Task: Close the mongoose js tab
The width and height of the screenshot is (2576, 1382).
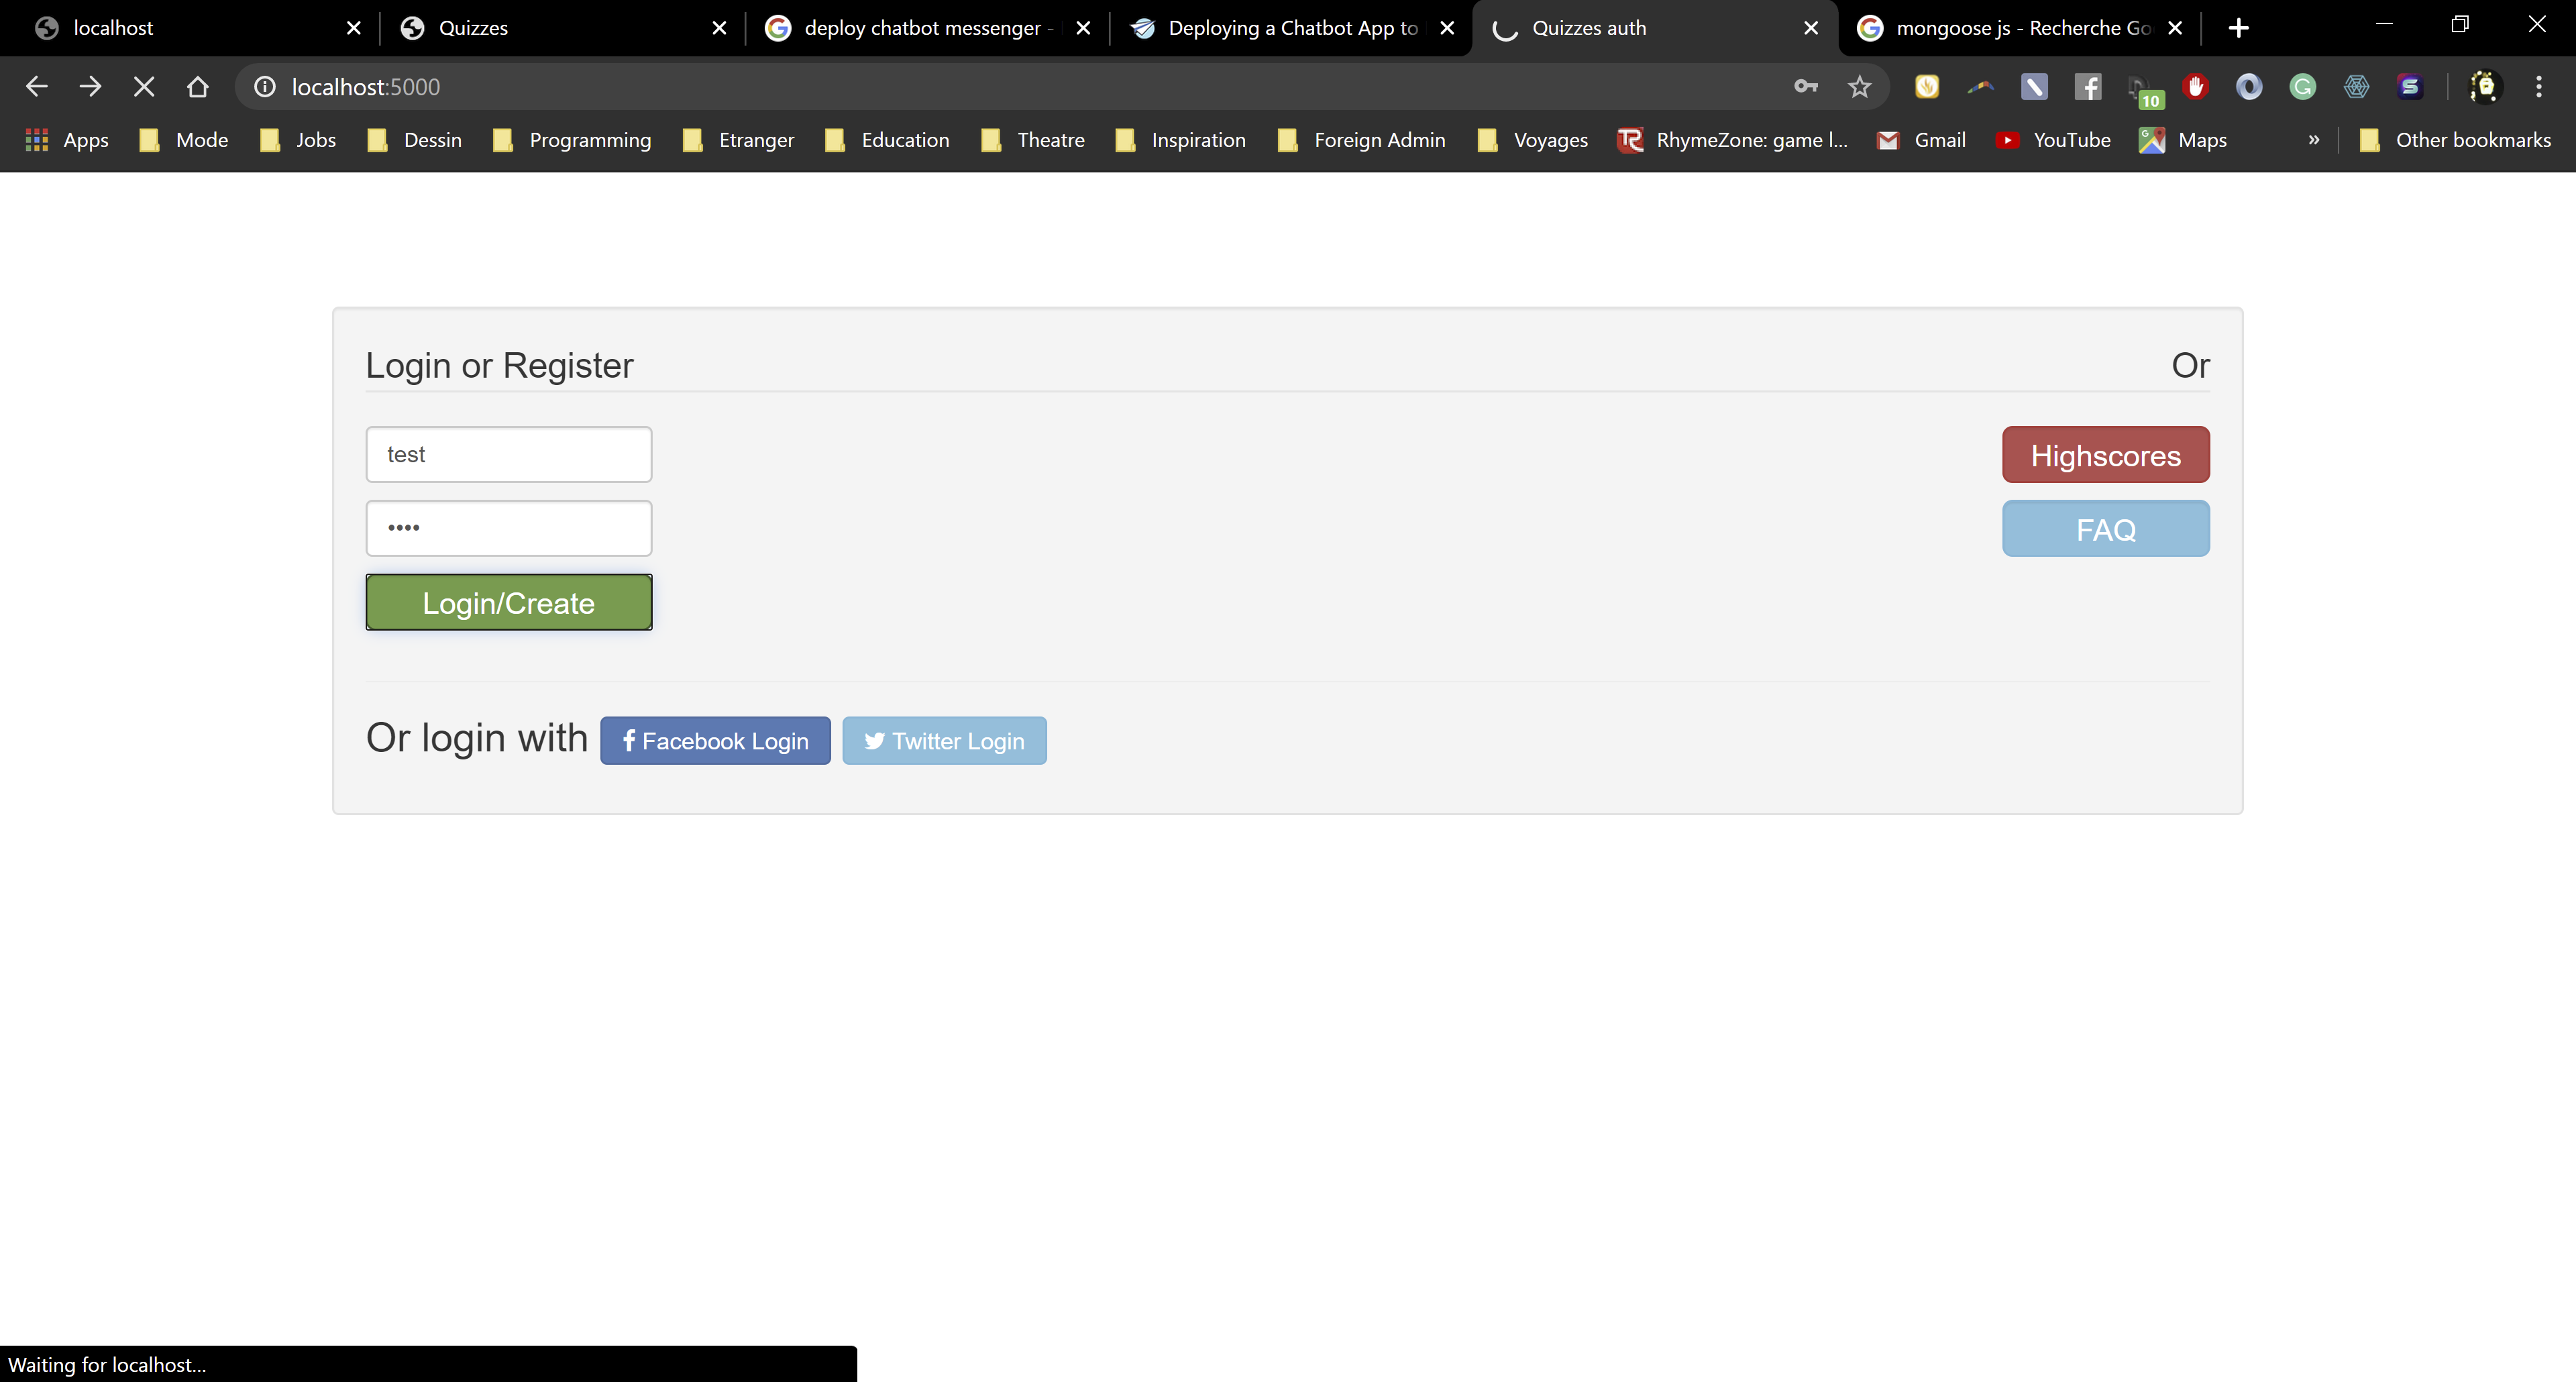Action: coord(2175,28)
